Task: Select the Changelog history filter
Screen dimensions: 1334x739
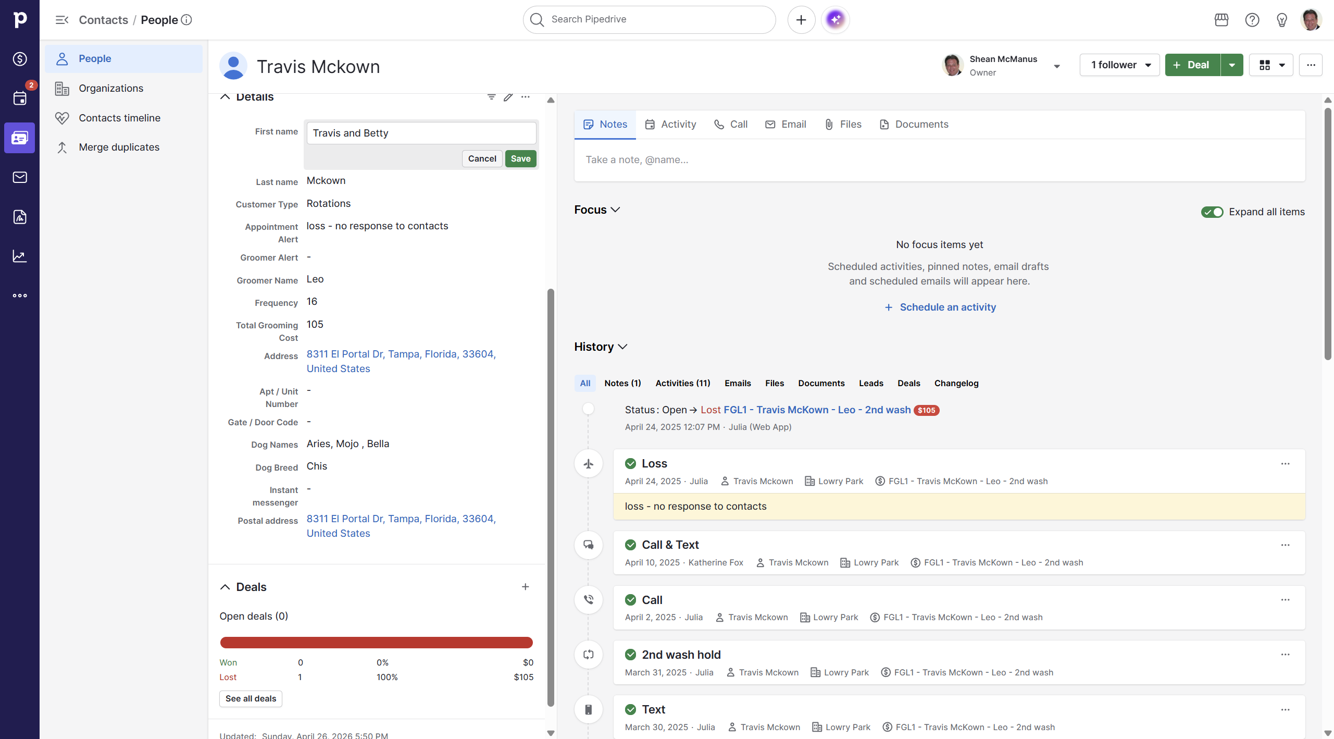Action: pyautogui.click(x=956, y=383)
